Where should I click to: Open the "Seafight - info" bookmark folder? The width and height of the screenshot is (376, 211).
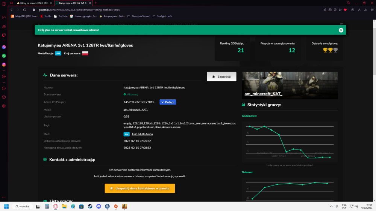point(162,16)
